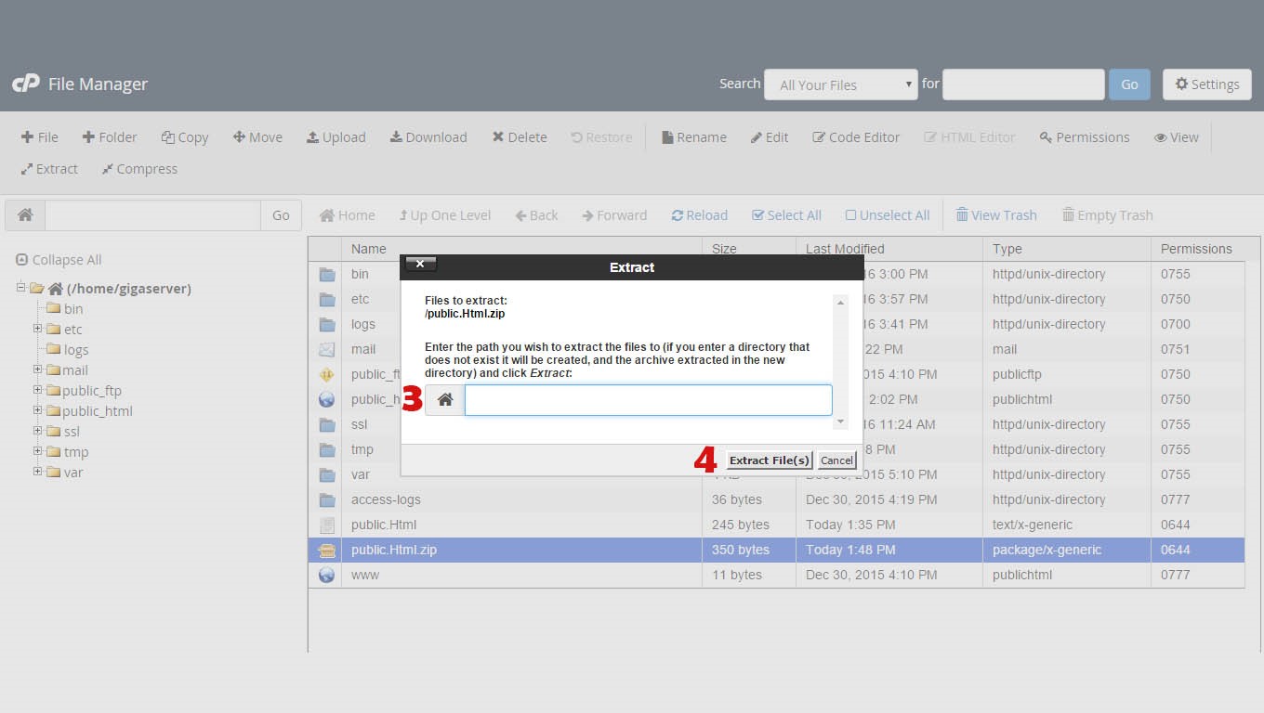The width and height of the screenshot is (1264, 713).
Task: Select the public.Html file row
Action: pos(776,525)
